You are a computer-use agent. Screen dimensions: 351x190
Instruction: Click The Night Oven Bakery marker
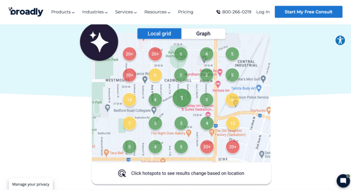pos(189,133)
